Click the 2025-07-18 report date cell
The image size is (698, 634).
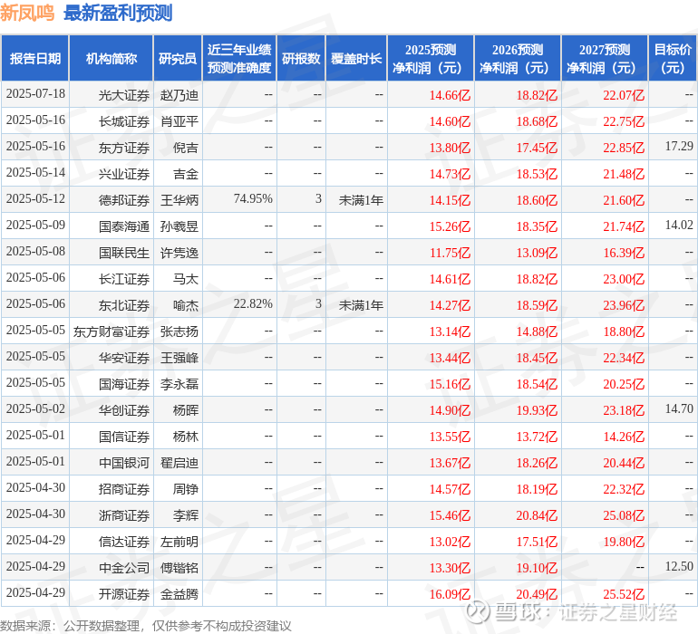(x=35, y=94)
